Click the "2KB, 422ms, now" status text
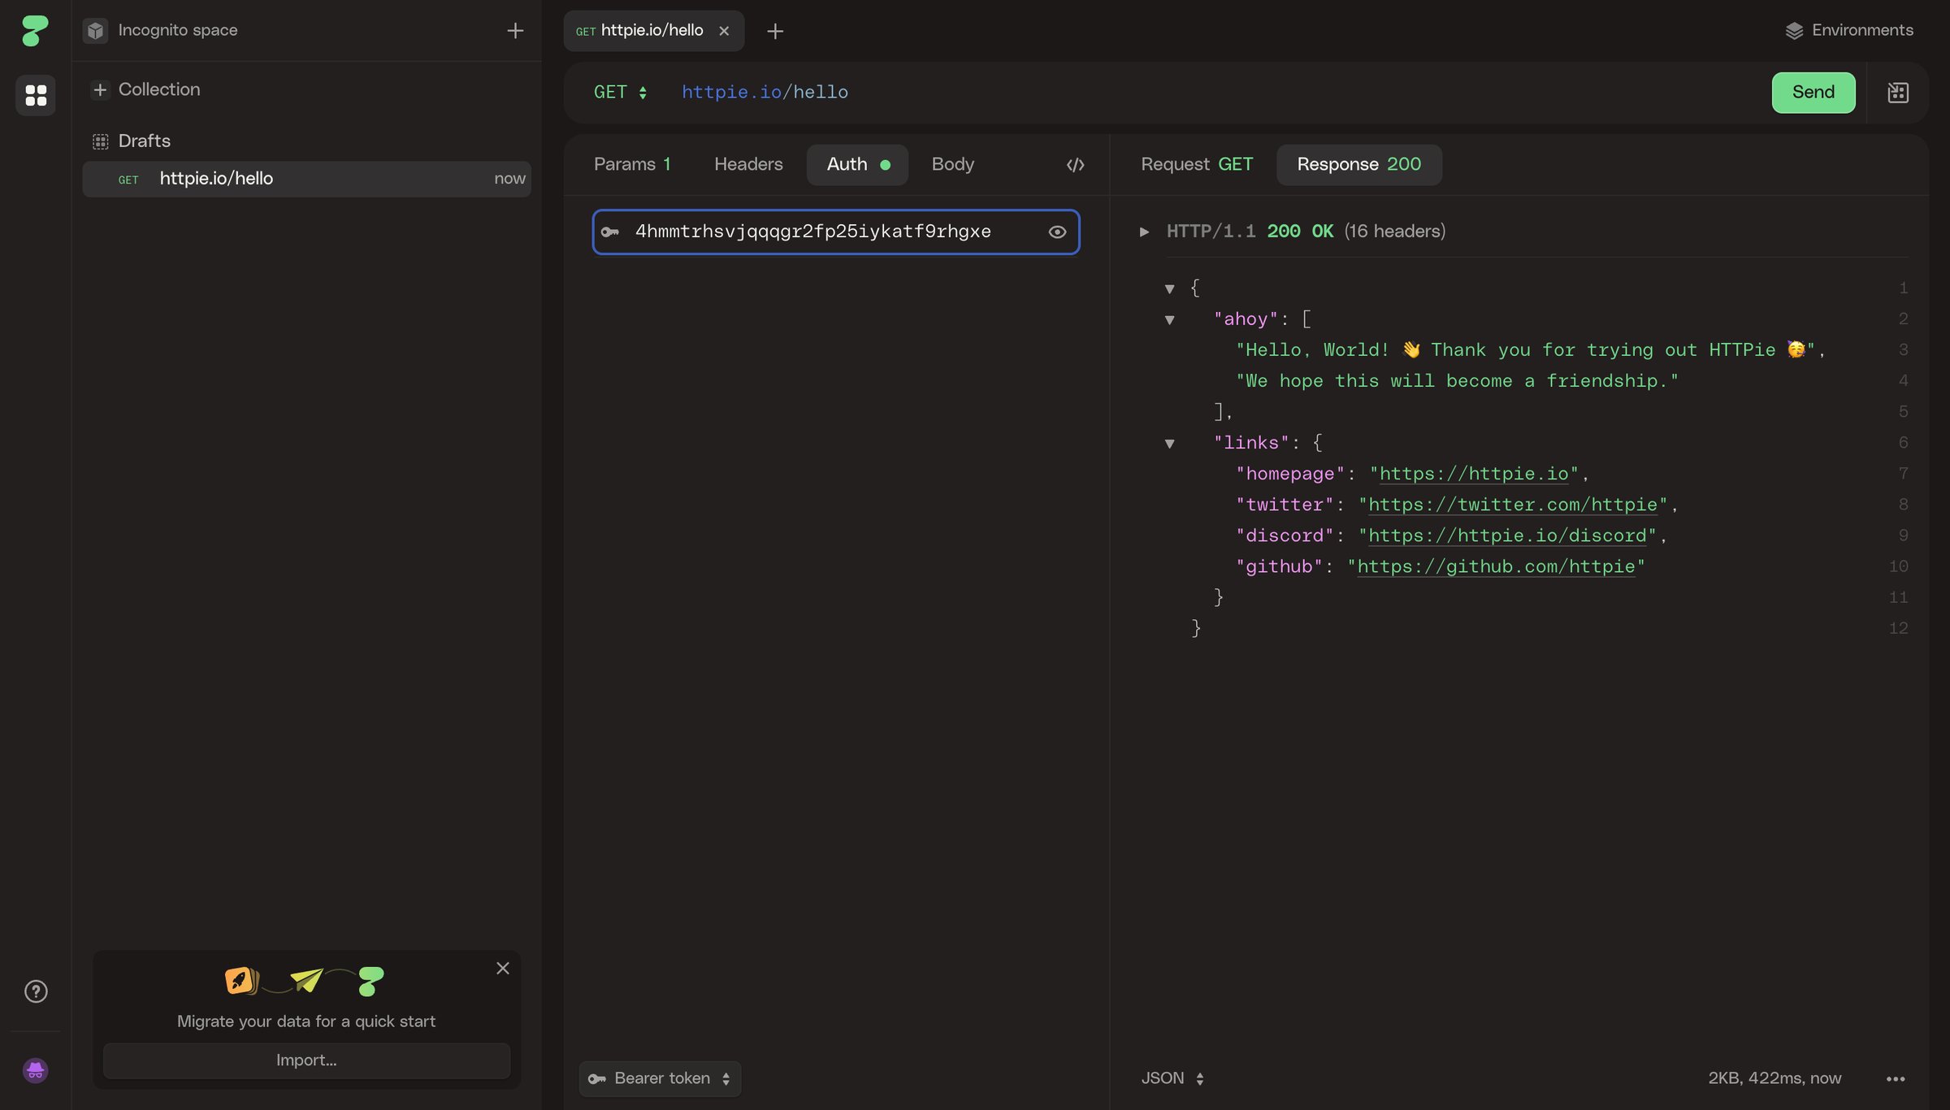Image resolution: width=1950 pixels, height=1110 pixels. [1774, 1079]
